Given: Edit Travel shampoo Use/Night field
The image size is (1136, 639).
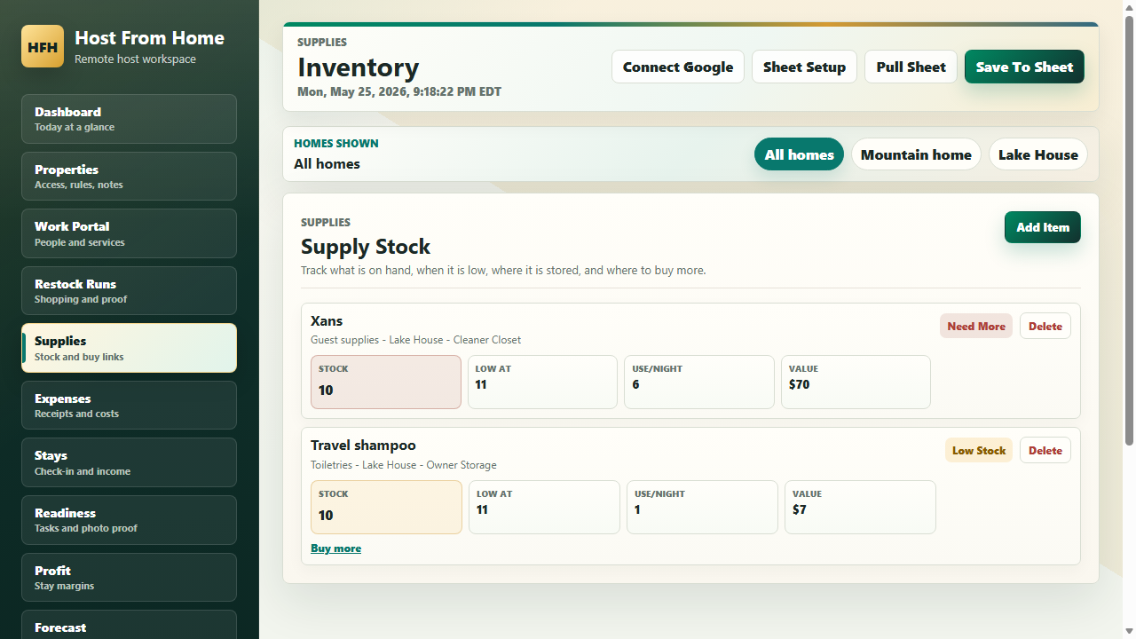Looking at the screenshot, I should tap(702, 508).
